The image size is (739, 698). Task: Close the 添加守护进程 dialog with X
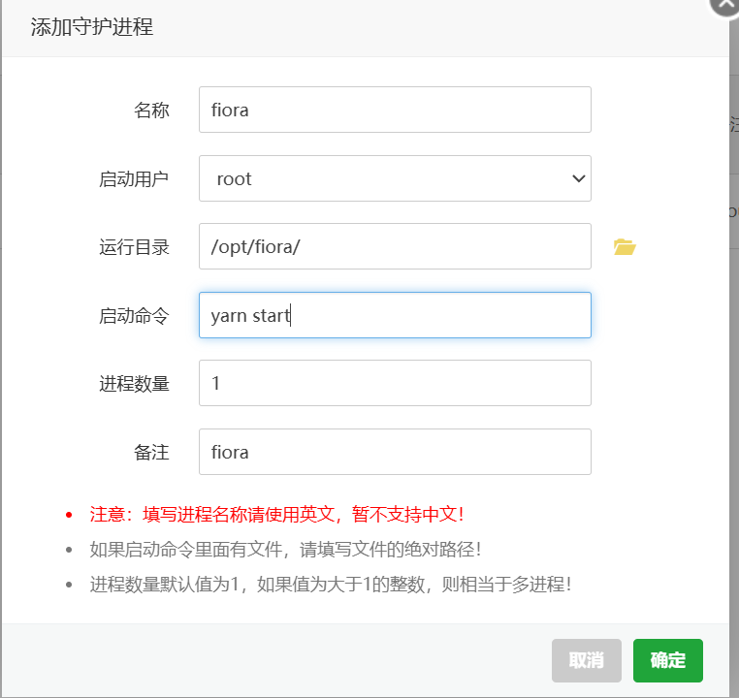[724, 5]
